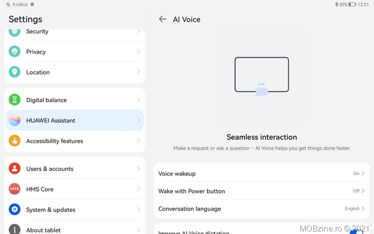Tap the HUAWEI Assistant colorful icon
374x234 pixels.
tap(14, 120)
